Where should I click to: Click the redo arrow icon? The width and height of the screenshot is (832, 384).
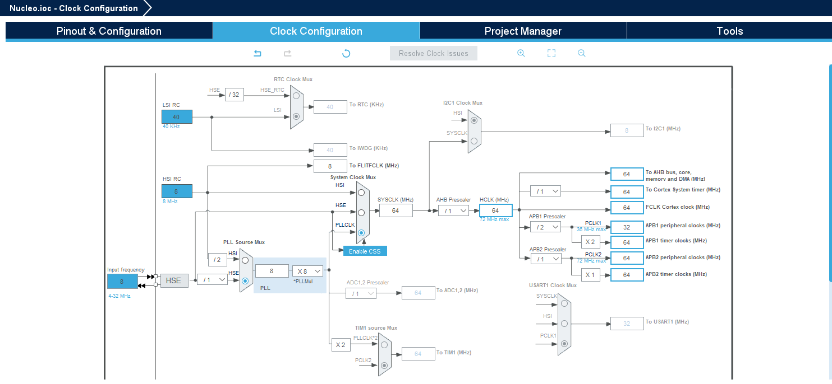[287, 53]
